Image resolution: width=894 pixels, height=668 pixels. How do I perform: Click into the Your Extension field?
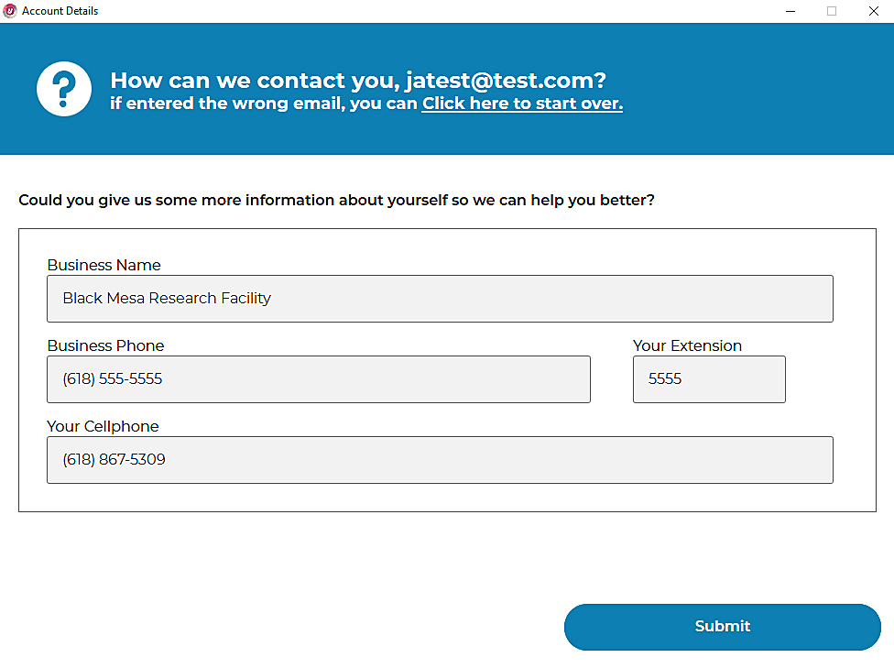(709, 379)
